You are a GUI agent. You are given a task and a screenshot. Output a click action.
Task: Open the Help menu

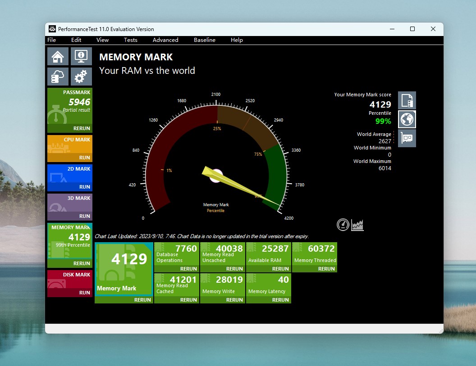tap(237, 40)
